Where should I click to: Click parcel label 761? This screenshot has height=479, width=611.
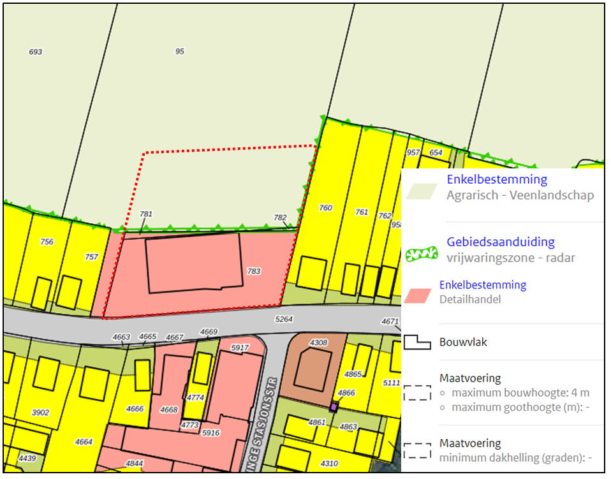pyautogui.click(x=362, y=212)
